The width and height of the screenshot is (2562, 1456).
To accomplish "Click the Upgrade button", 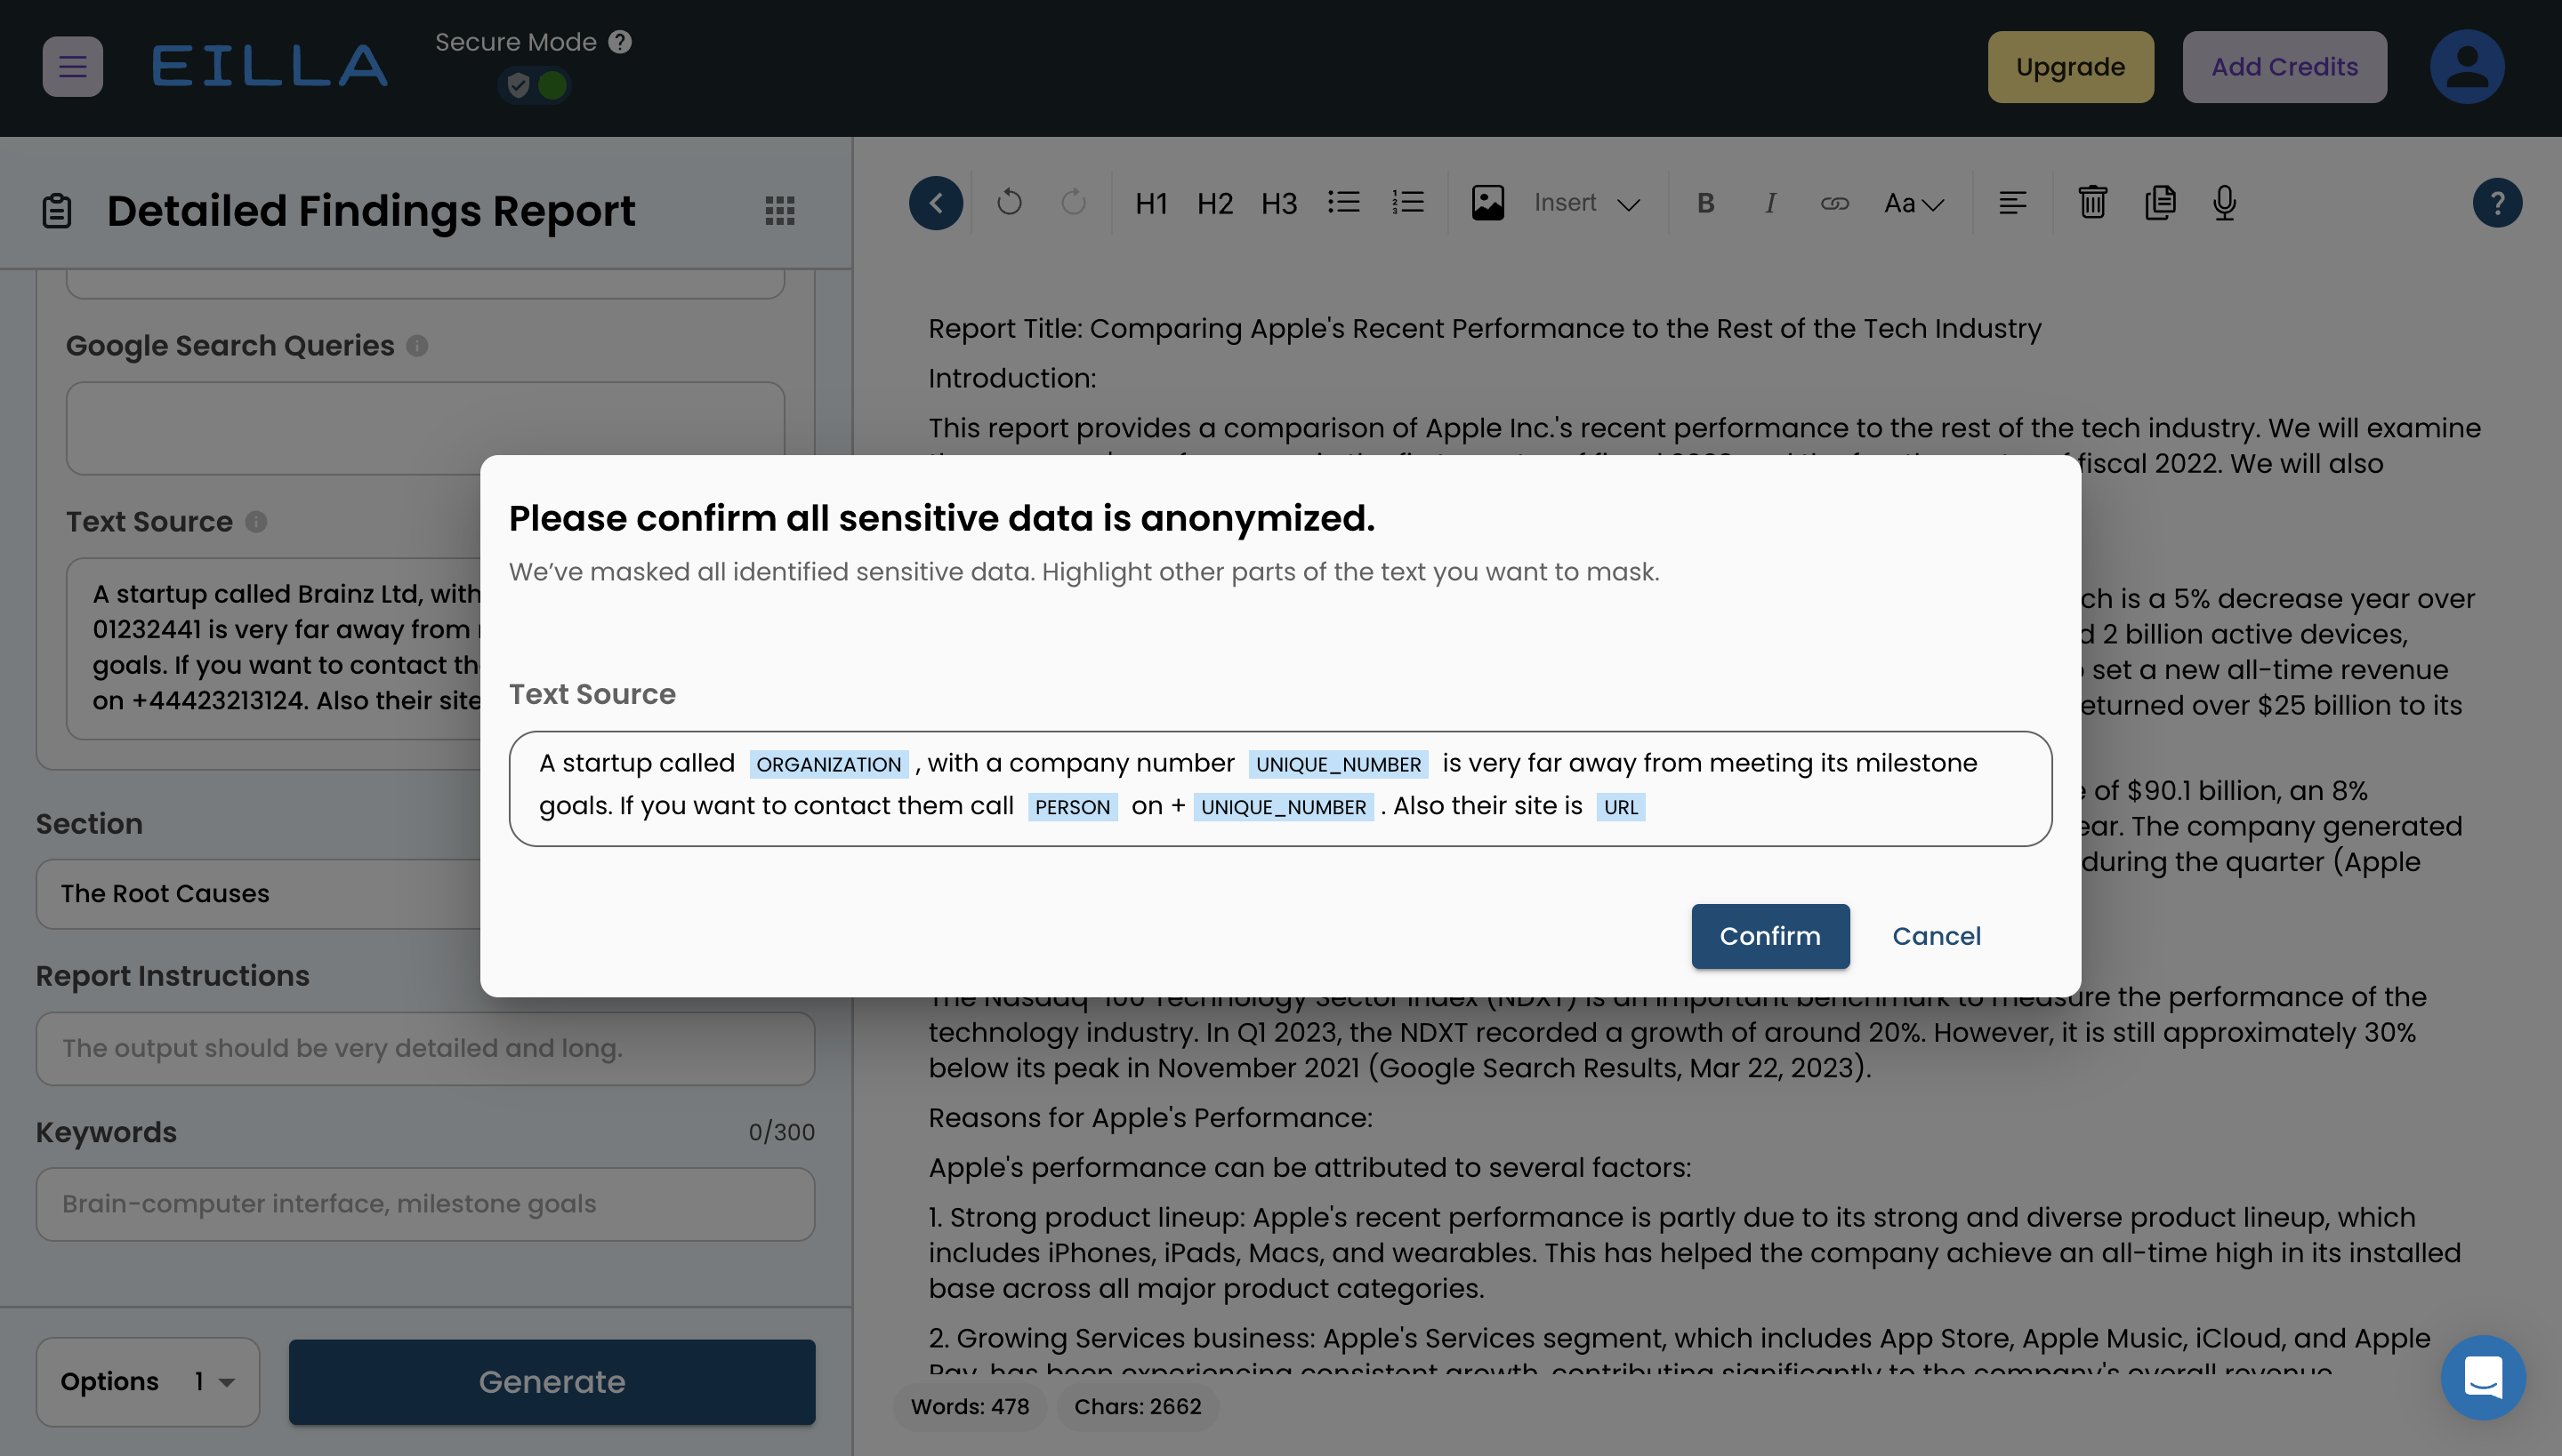I will pos(2069,67).
